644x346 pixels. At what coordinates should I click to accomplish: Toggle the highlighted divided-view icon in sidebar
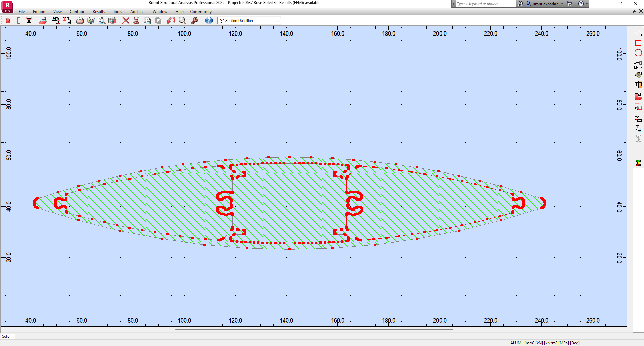tap(639, 84)
